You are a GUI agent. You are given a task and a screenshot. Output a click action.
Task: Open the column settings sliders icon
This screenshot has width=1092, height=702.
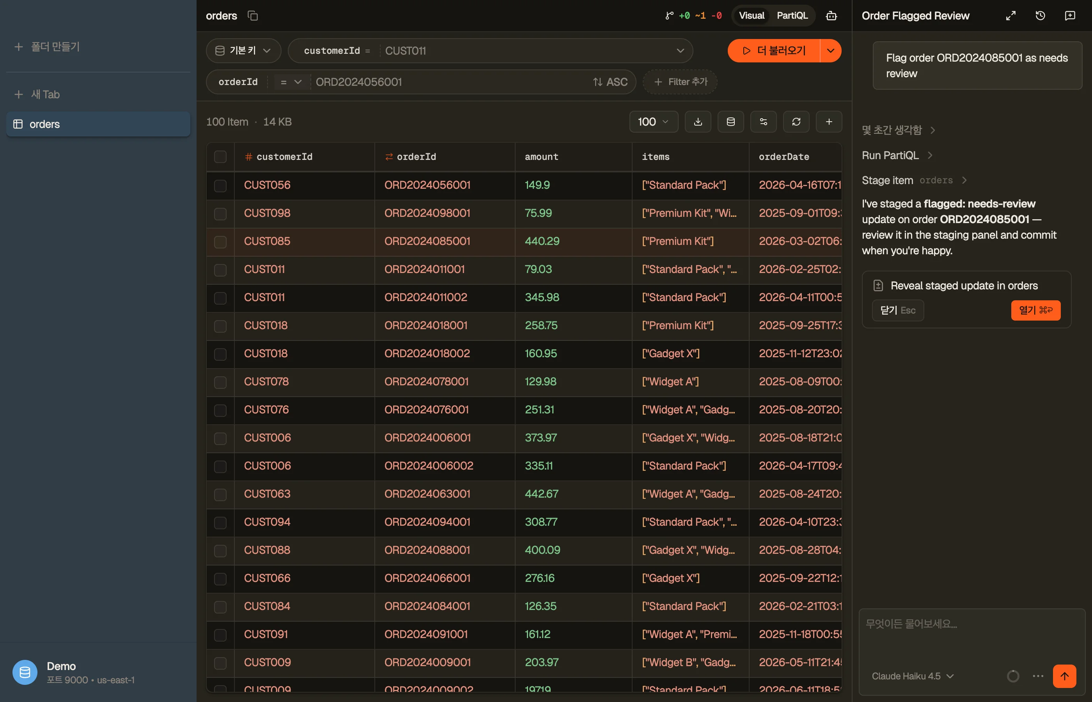pyautogui.click(x=763, y=122)
